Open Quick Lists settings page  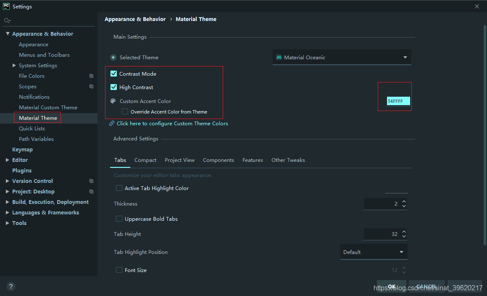(32, 128)
